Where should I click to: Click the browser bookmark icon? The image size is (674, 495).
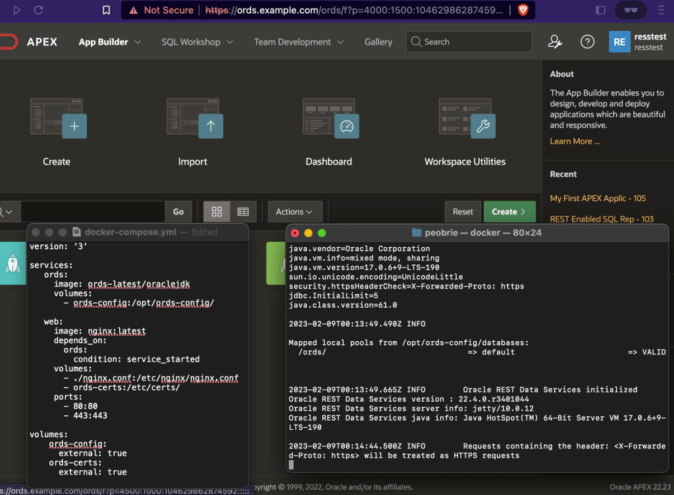click(107, 11)
